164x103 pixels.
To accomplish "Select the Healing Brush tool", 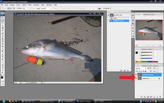I will (x=2, y=34).
